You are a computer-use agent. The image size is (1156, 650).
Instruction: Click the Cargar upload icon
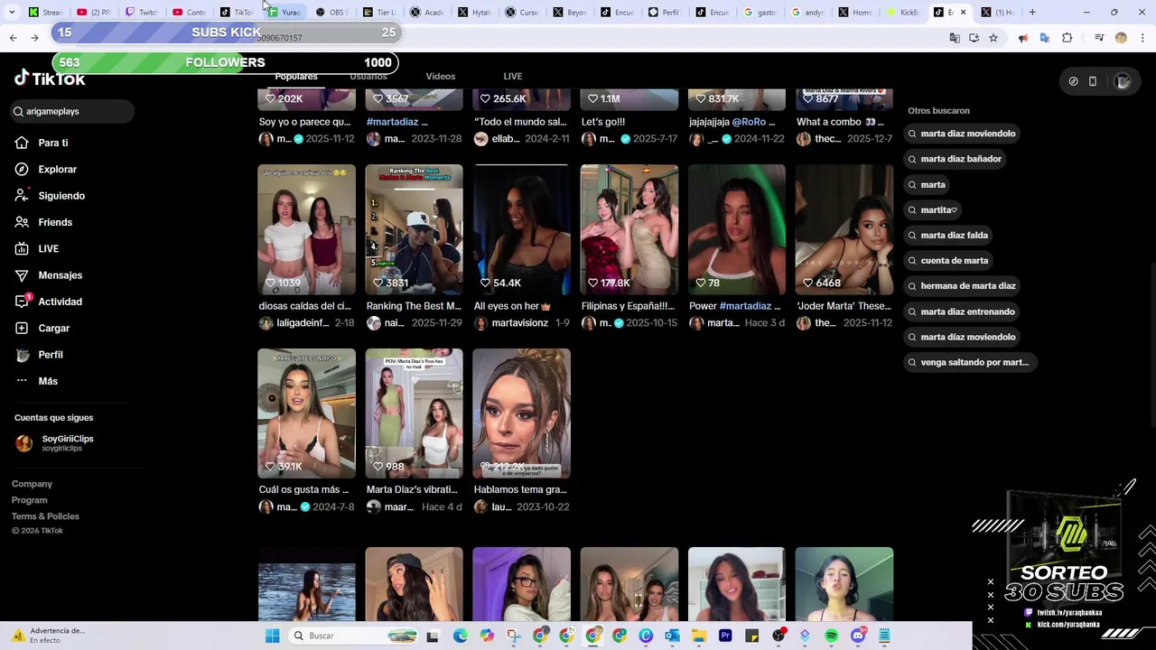(22, 328)
